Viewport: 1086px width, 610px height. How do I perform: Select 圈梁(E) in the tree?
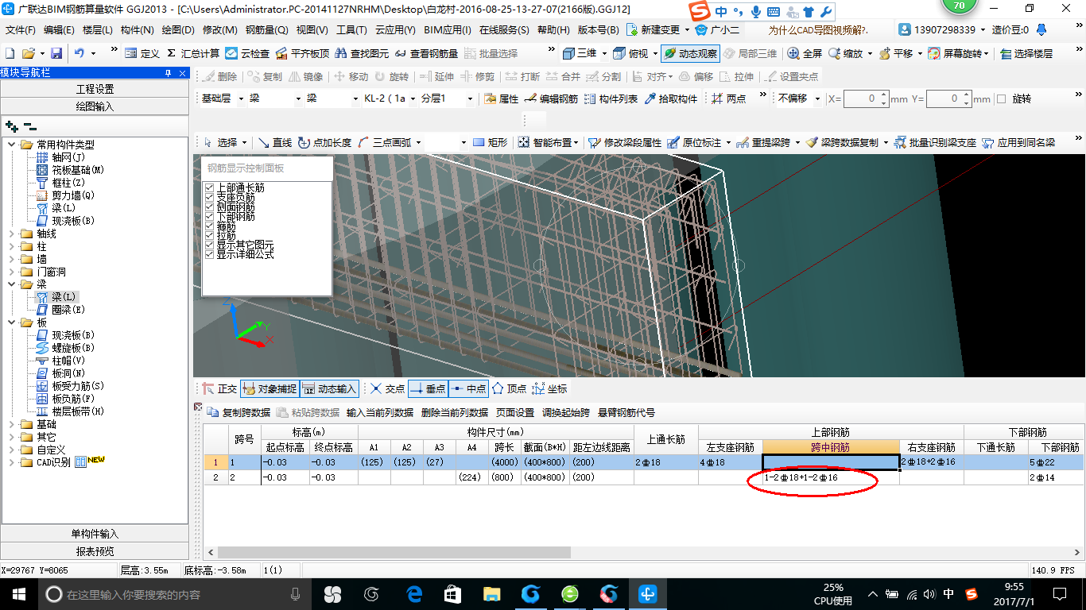[x=62, y=310]
